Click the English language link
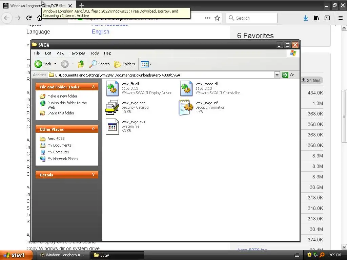Image resolution: width=347 pixels, height=260 pixels. pos(100,31)
